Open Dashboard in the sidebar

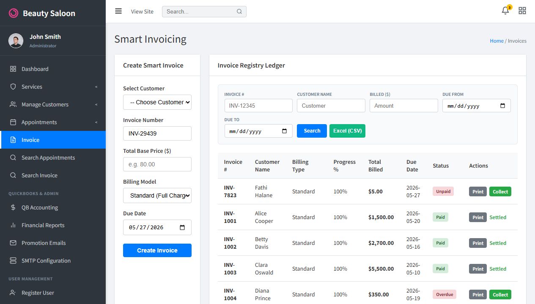point(53,69)
